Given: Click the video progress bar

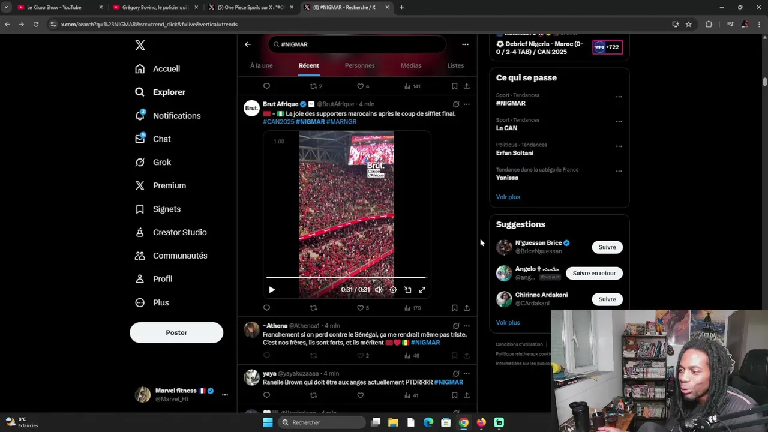Looking at the screenshot, I should click(x=346, y=278).
